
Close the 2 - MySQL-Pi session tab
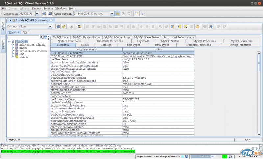coord(10,20)
